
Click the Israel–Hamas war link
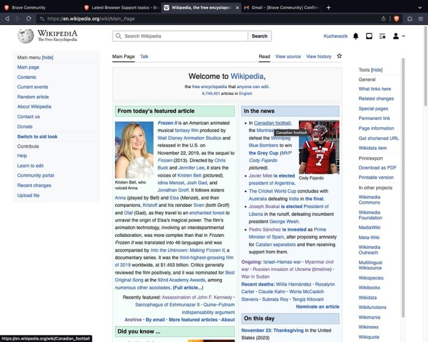pos(282,262)
